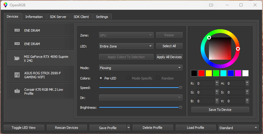
Task: Click the S value input field
Action: [236, 92]
